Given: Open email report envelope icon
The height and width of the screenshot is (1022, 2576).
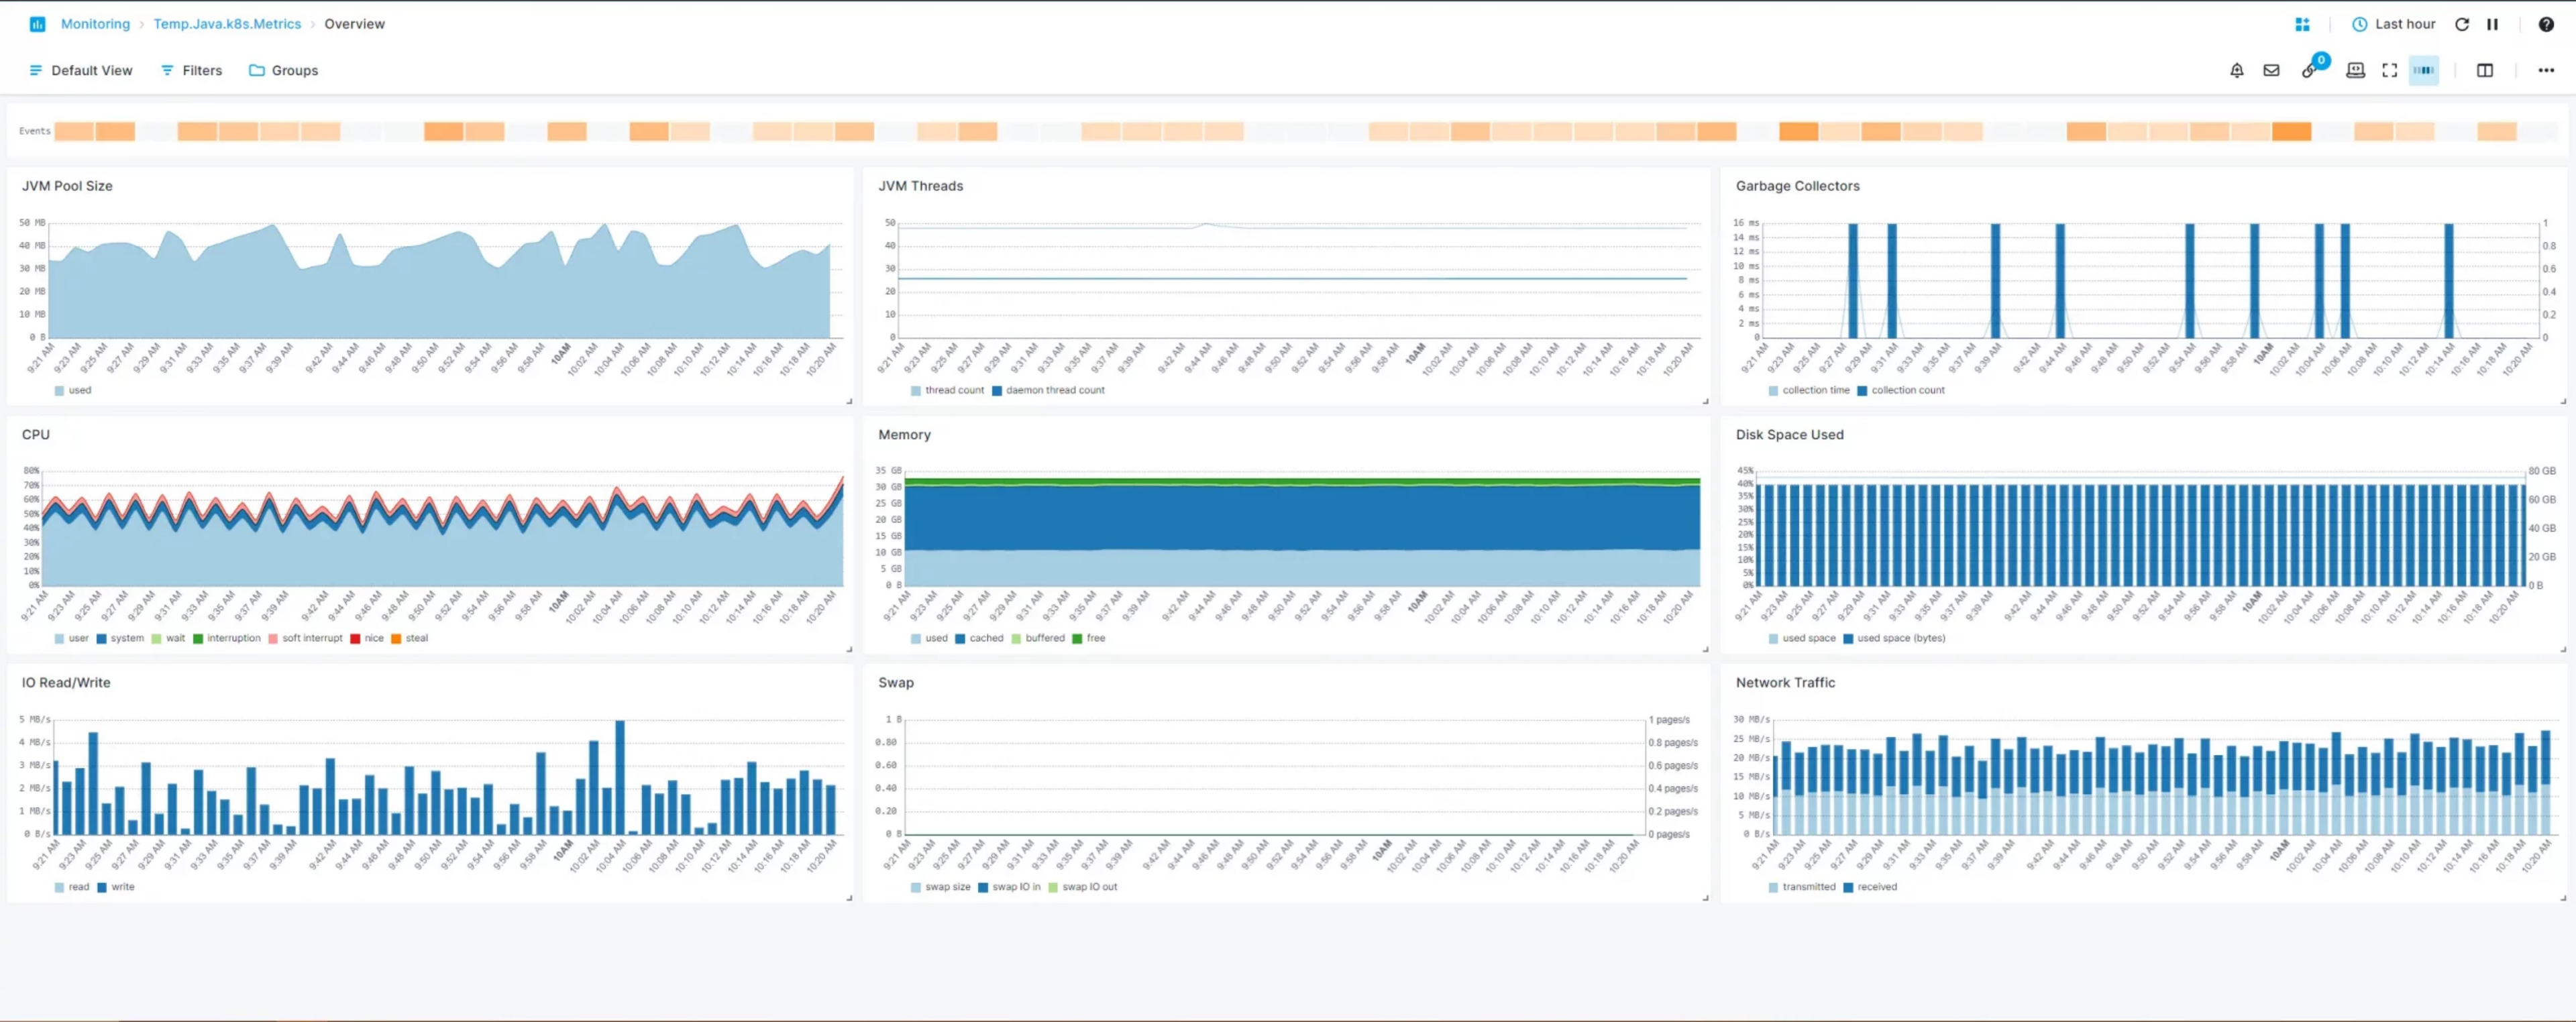Looking at the screenshot, I should (x=2272, y=70).
